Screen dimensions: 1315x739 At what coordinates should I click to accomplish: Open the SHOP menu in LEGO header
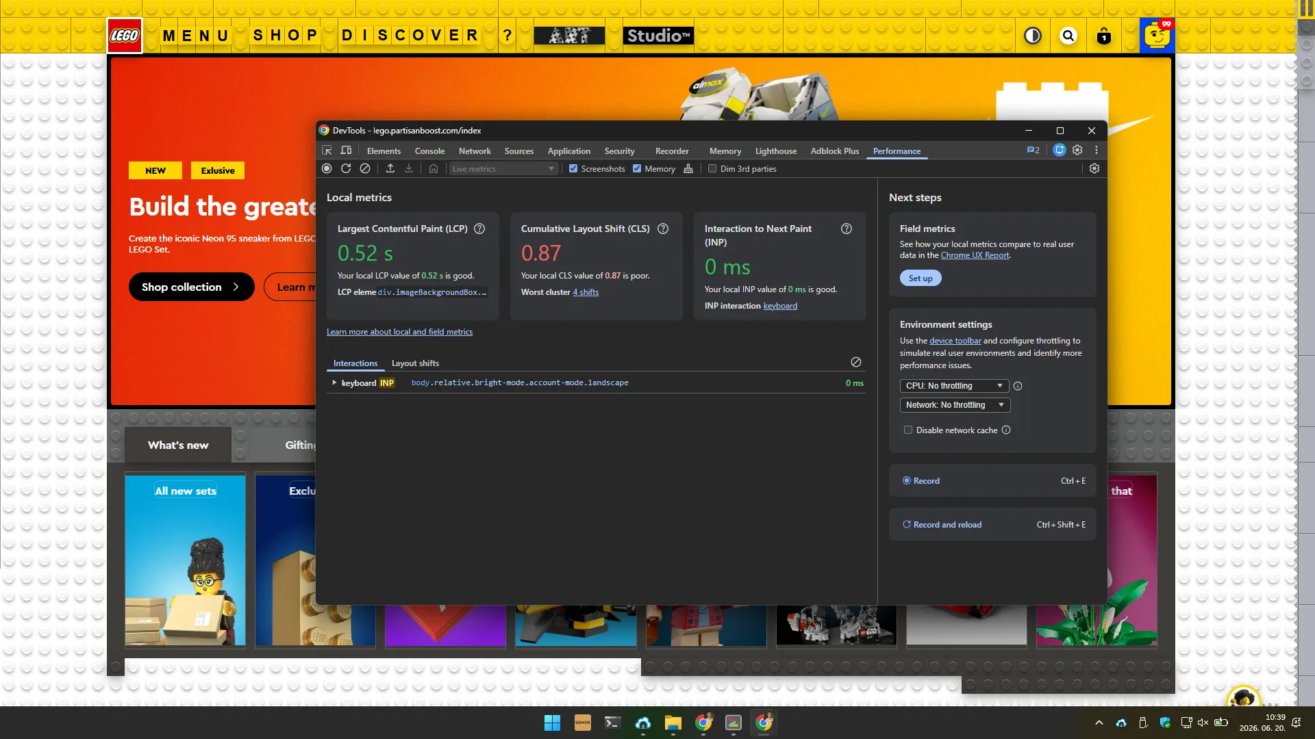(285, 36)
